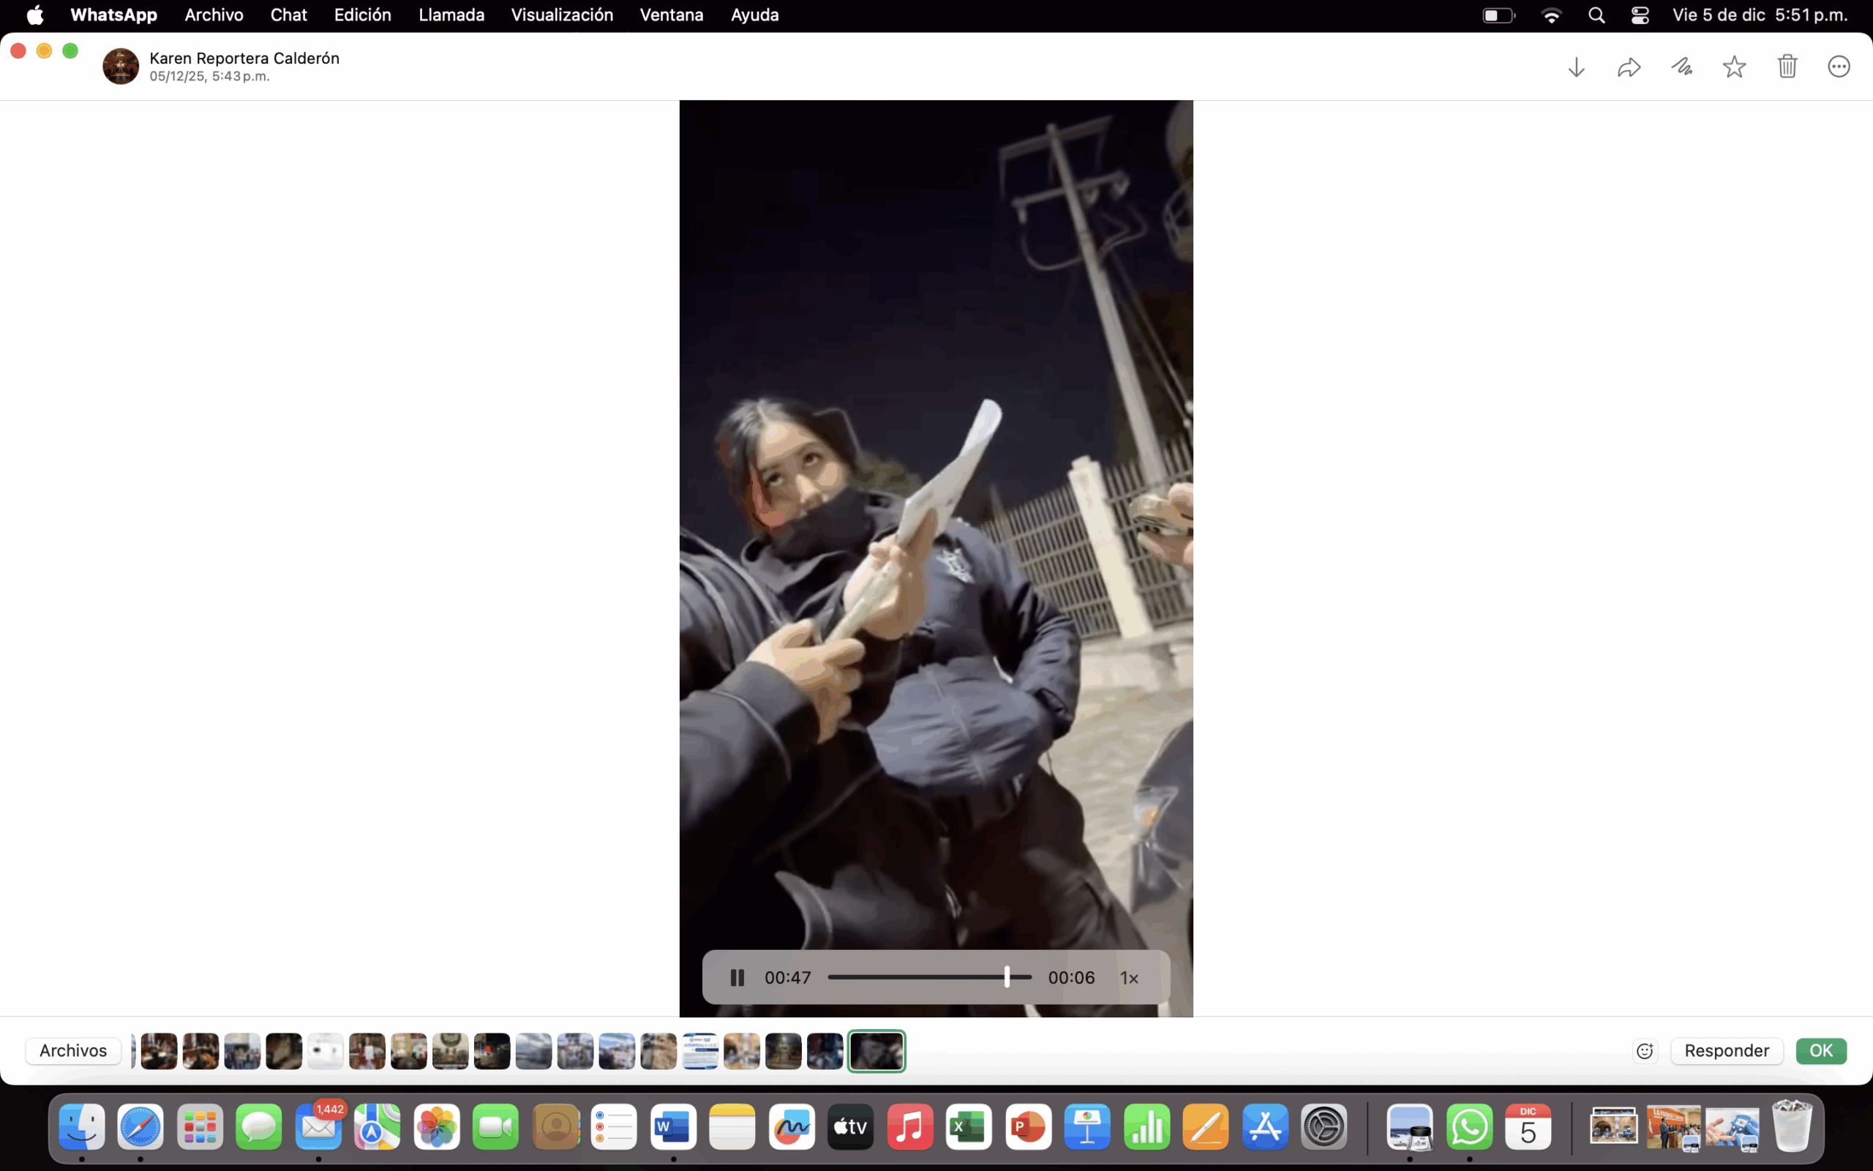The height and width of the screenshot is (1171, 1873).
Task: Select the first thumbnail in the media strip
Action: click(159, 1051)
